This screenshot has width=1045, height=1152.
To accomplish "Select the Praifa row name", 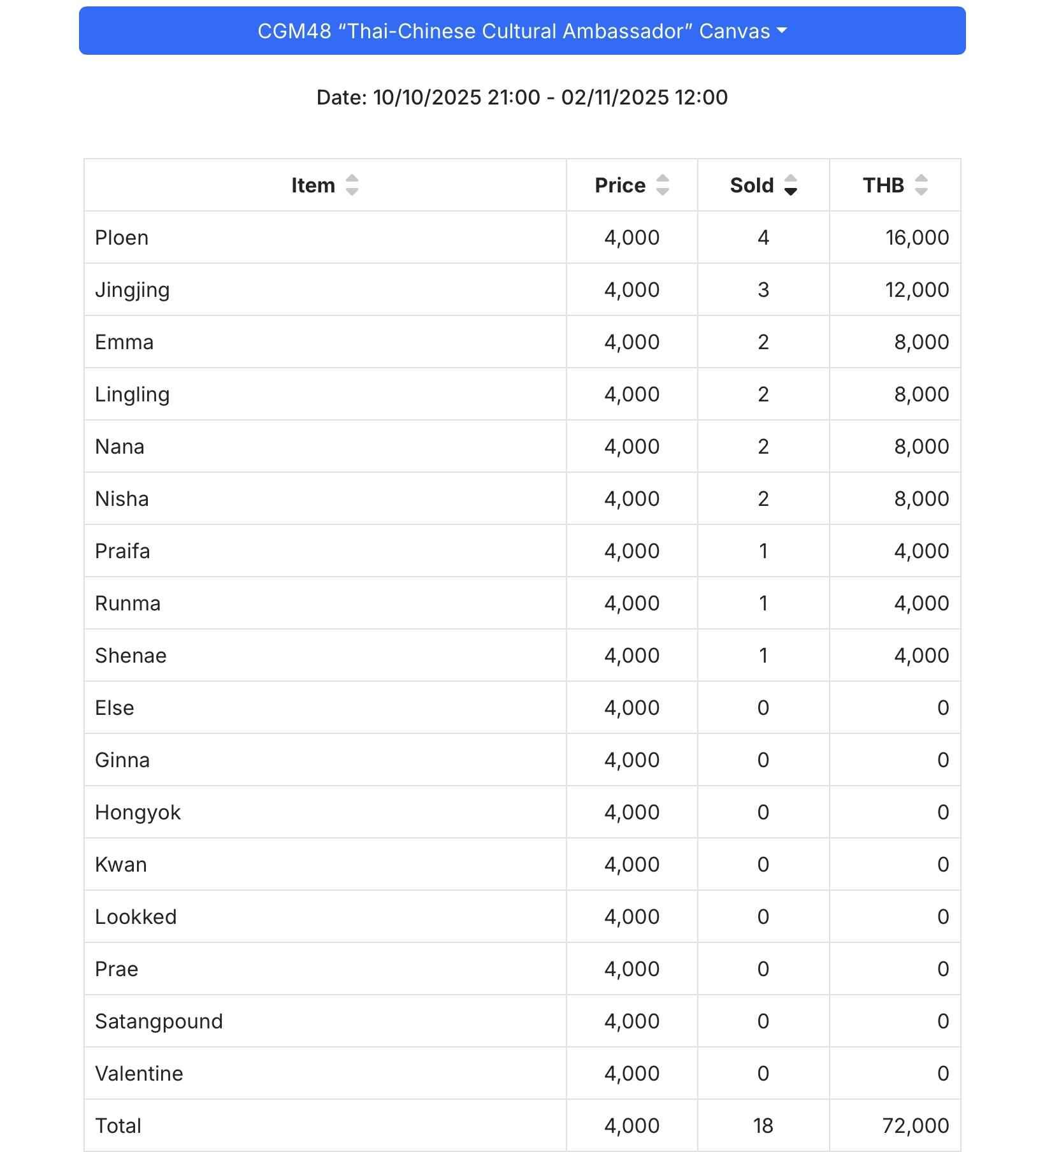I will (122, 551).
